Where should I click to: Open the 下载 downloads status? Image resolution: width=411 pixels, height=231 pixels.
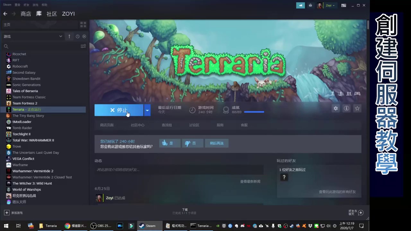[x=185, y=211]
